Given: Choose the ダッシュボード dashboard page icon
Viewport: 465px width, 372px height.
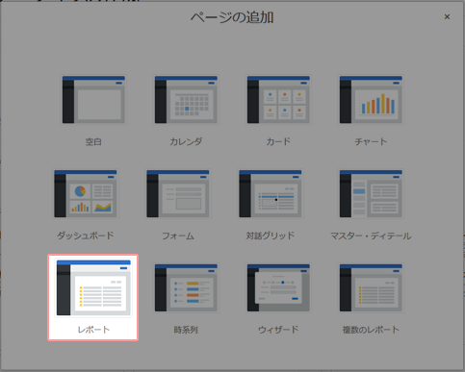Looking at the screenshot, I should coord(86,194).
